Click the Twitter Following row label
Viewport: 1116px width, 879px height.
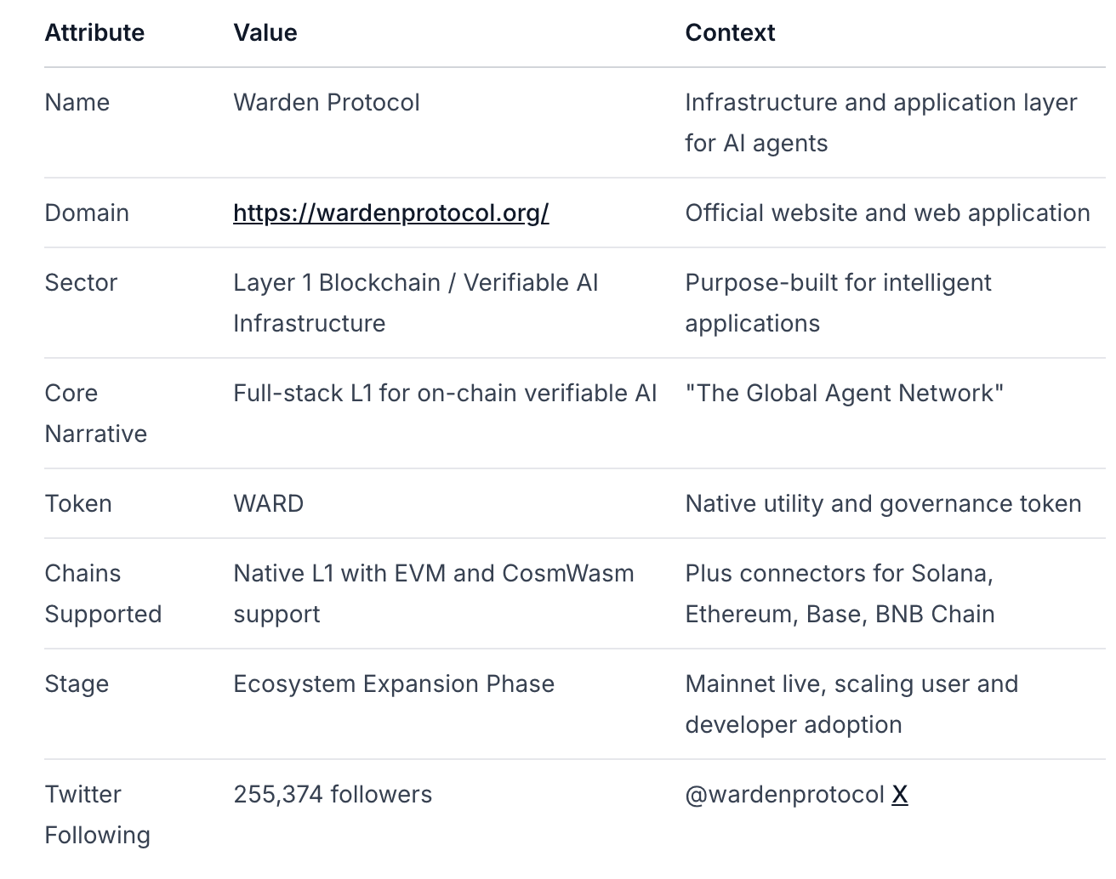tap(97, 814)
